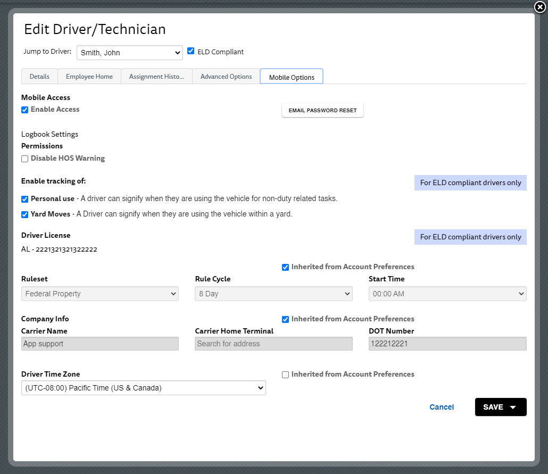Click the Carrier Name field

[x=100, y=344]
